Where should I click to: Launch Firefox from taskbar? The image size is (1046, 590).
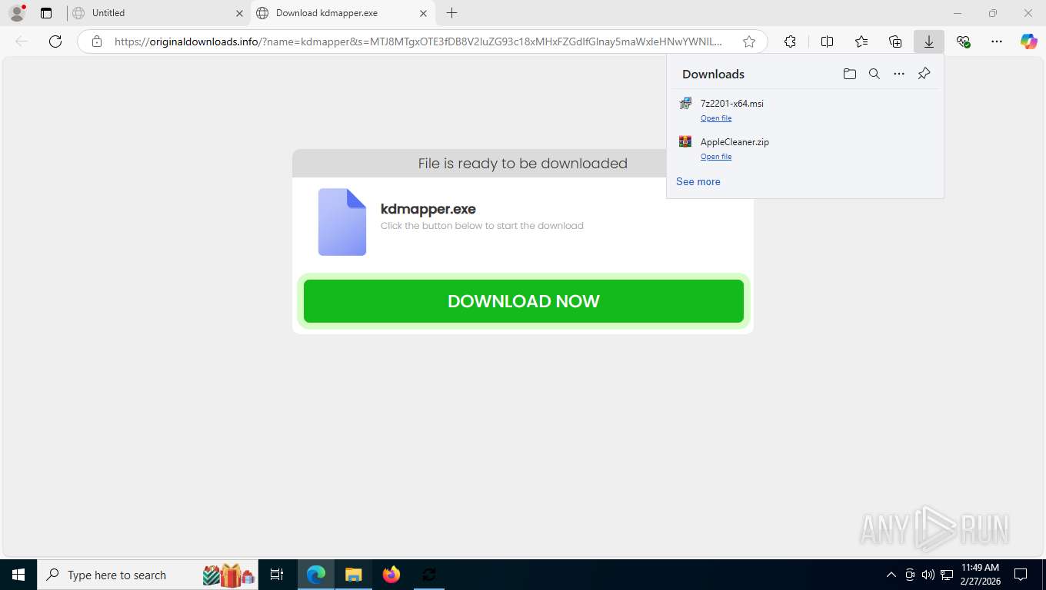[x=391, y=575]
